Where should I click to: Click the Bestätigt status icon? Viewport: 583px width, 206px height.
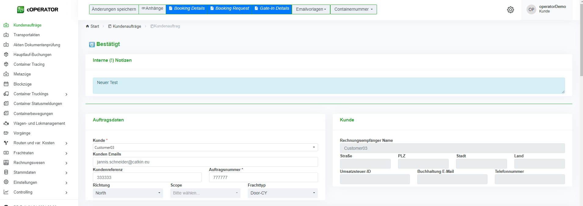[x=92, y=45]
